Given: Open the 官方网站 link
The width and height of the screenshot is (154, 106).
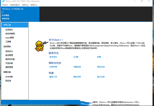Looking at the screenshot, I should (x=53, y=57).
